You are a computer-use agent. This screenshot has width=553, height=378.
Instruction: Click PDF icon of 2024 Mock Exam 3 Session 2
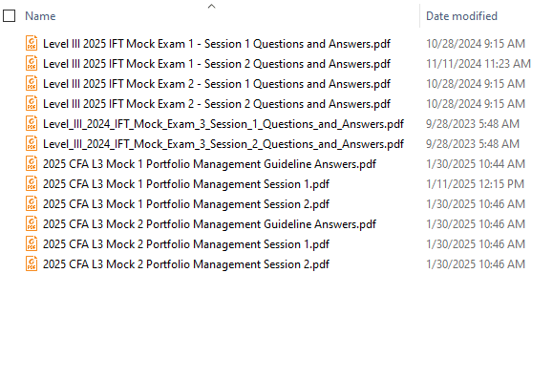click(32, 144)
